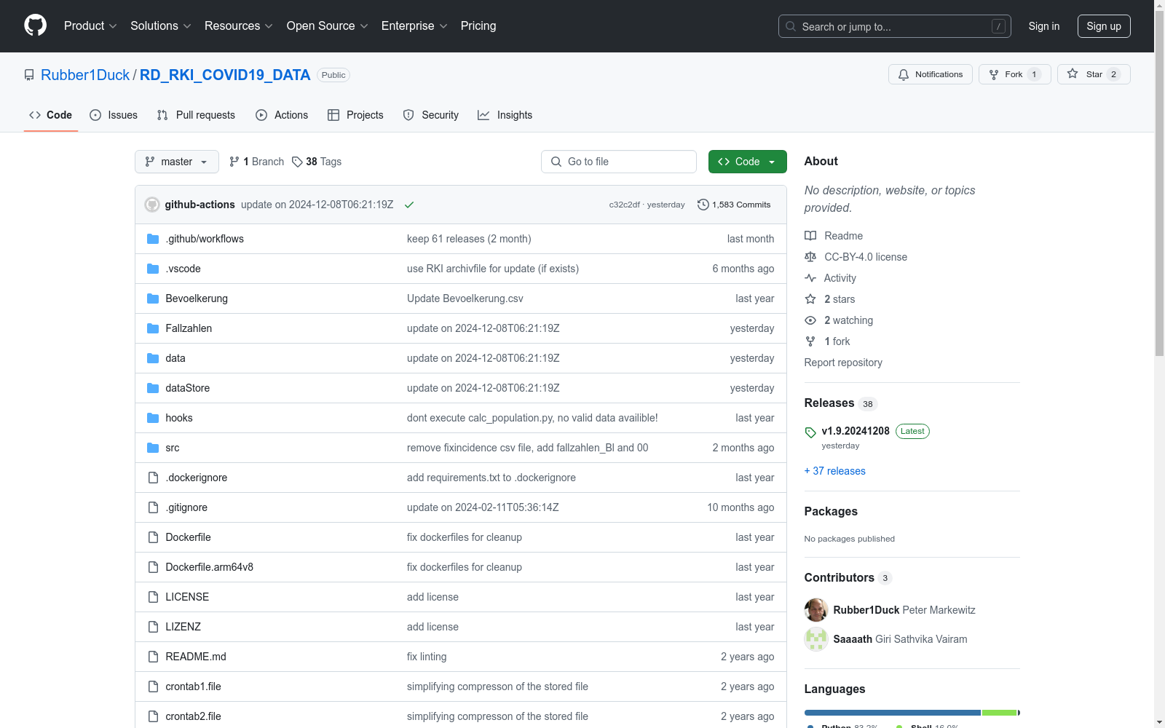
Task: Switch to the Issues tab
Action: [114, 115]
